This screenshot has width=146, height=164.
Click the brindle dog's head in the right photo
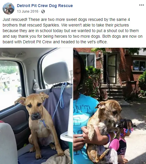111,111
